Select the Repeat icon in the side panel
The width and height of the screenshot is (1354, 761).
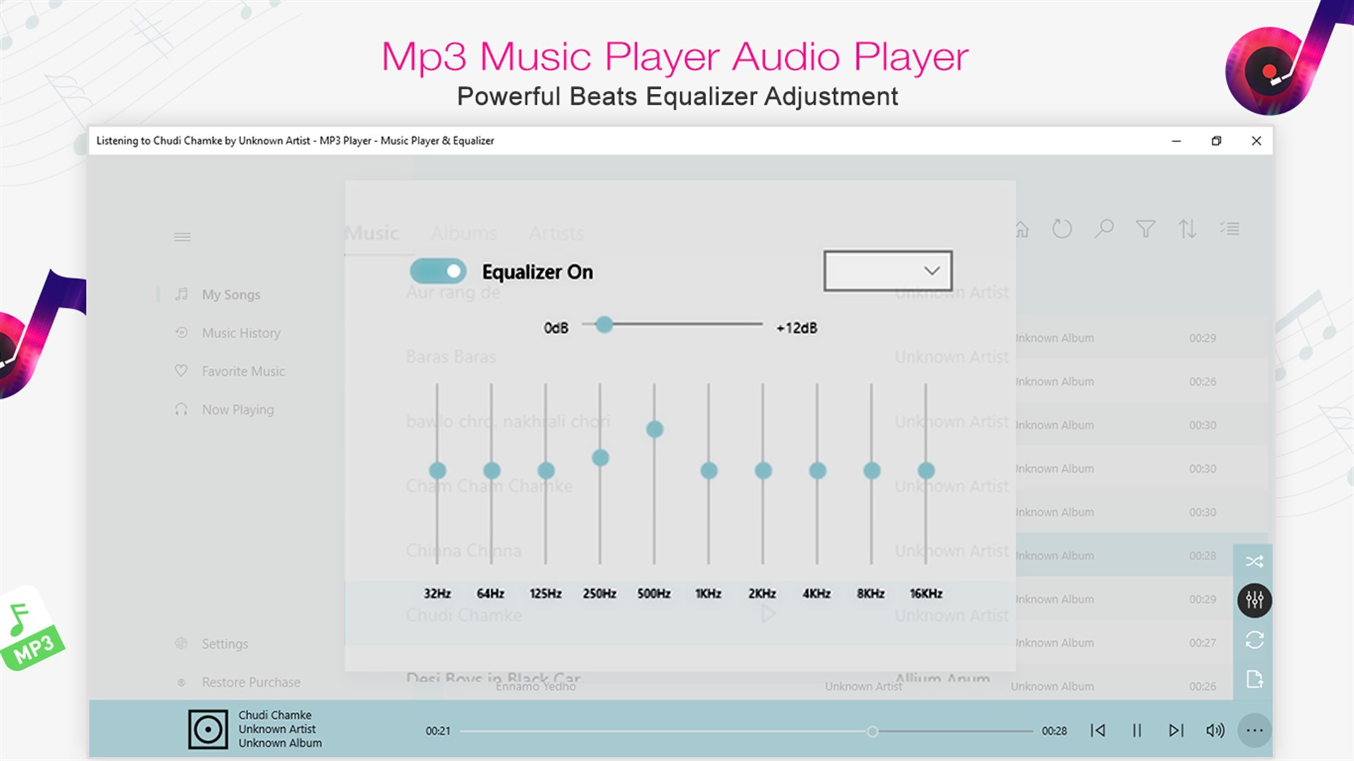[1255, 641]
